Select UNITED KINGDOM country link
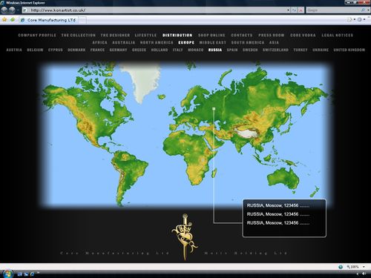Screen dimensions: 371x278 tap(349, 50)
